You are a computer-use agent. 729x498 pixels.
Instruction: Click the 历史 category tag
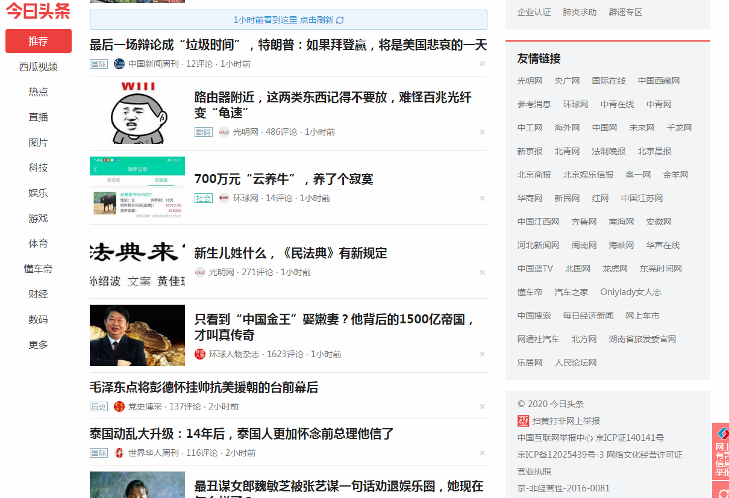(99, 406)
